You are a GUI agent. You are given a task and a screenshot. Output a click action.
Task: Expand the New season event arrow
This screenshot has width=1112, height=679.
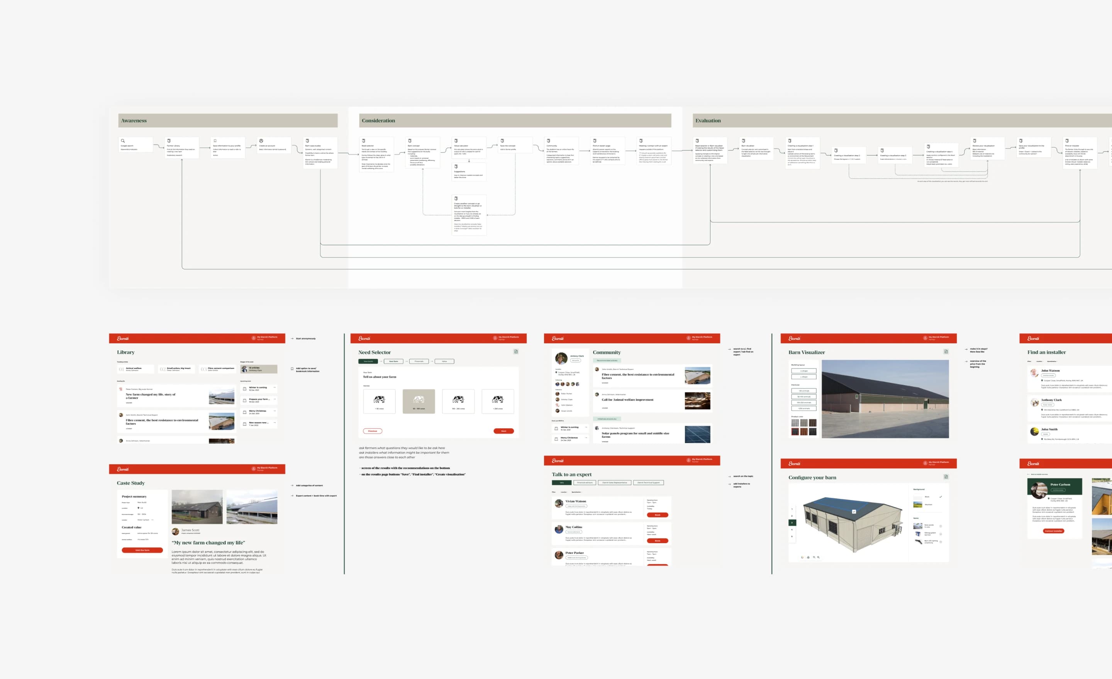pos(275,423)
